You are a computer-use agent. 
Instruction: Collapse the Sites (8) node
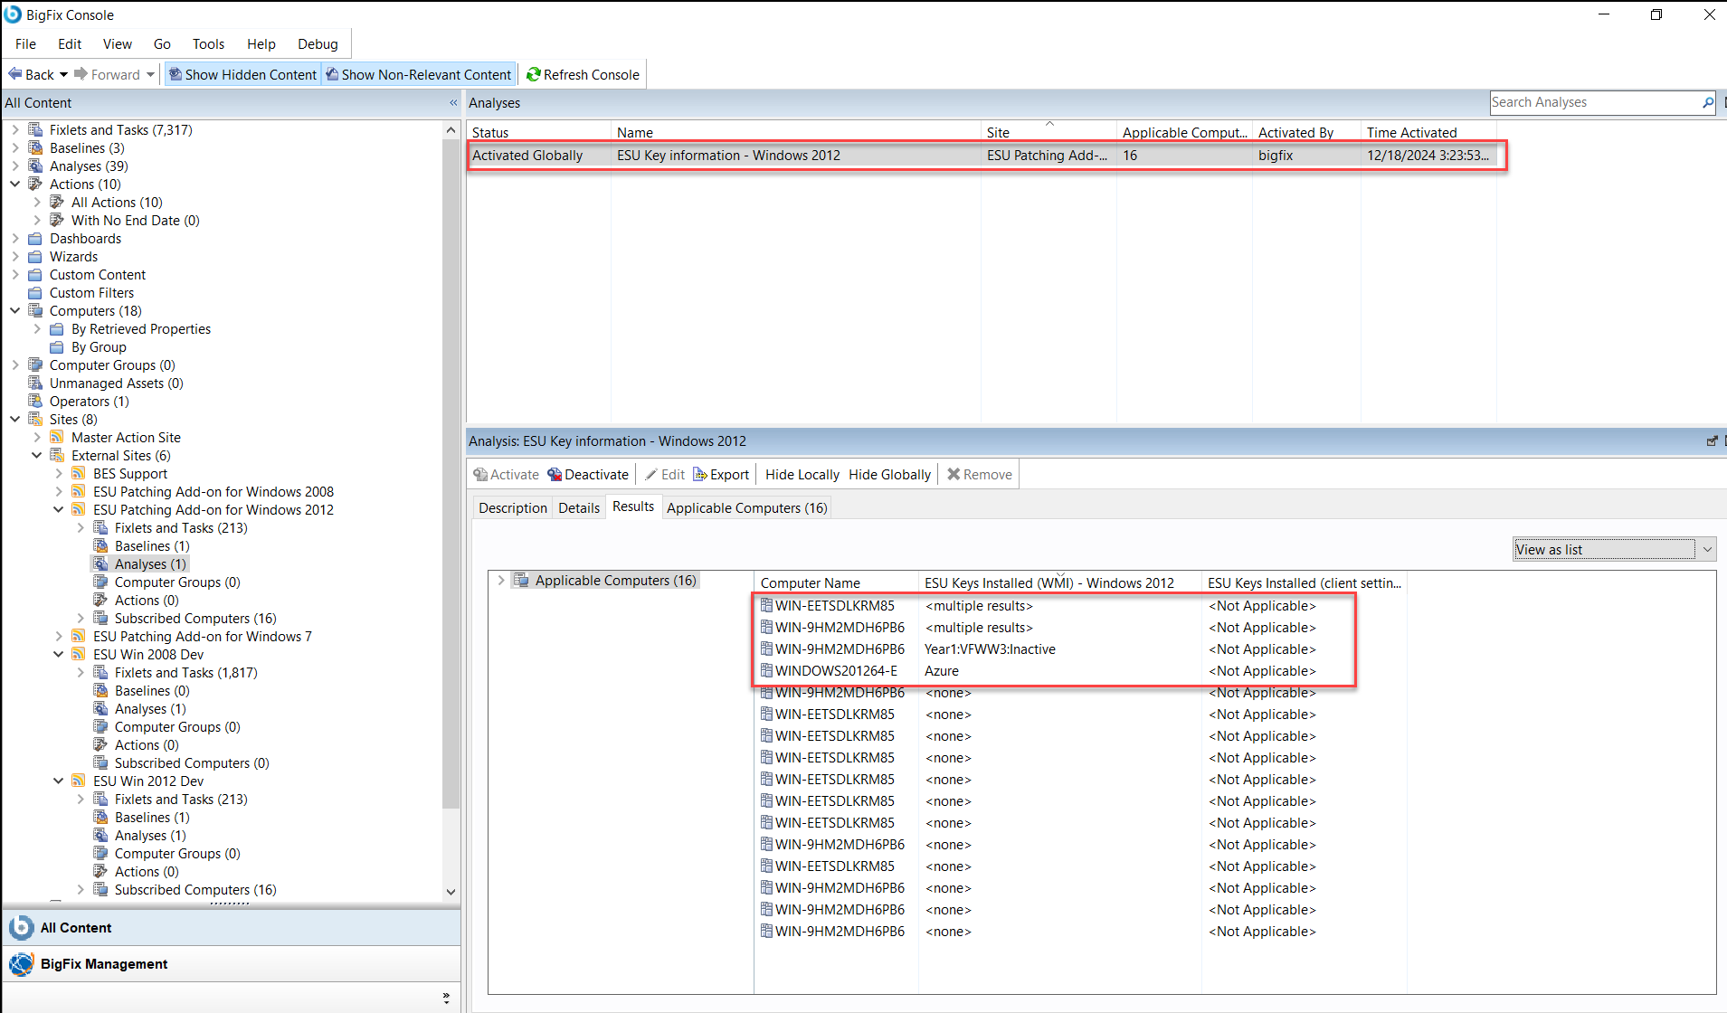pyautogui.click(x=15, y=420)
